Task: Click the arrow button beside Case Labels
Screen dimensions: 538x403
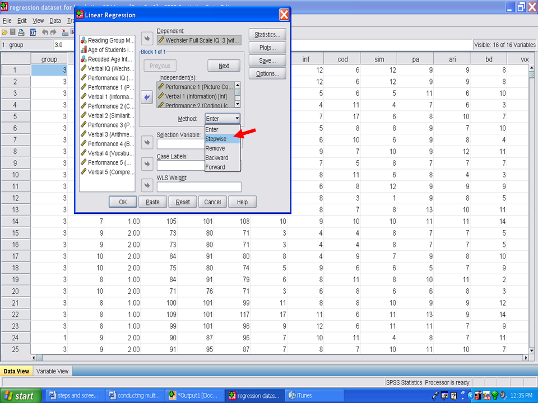Action: 147,164
